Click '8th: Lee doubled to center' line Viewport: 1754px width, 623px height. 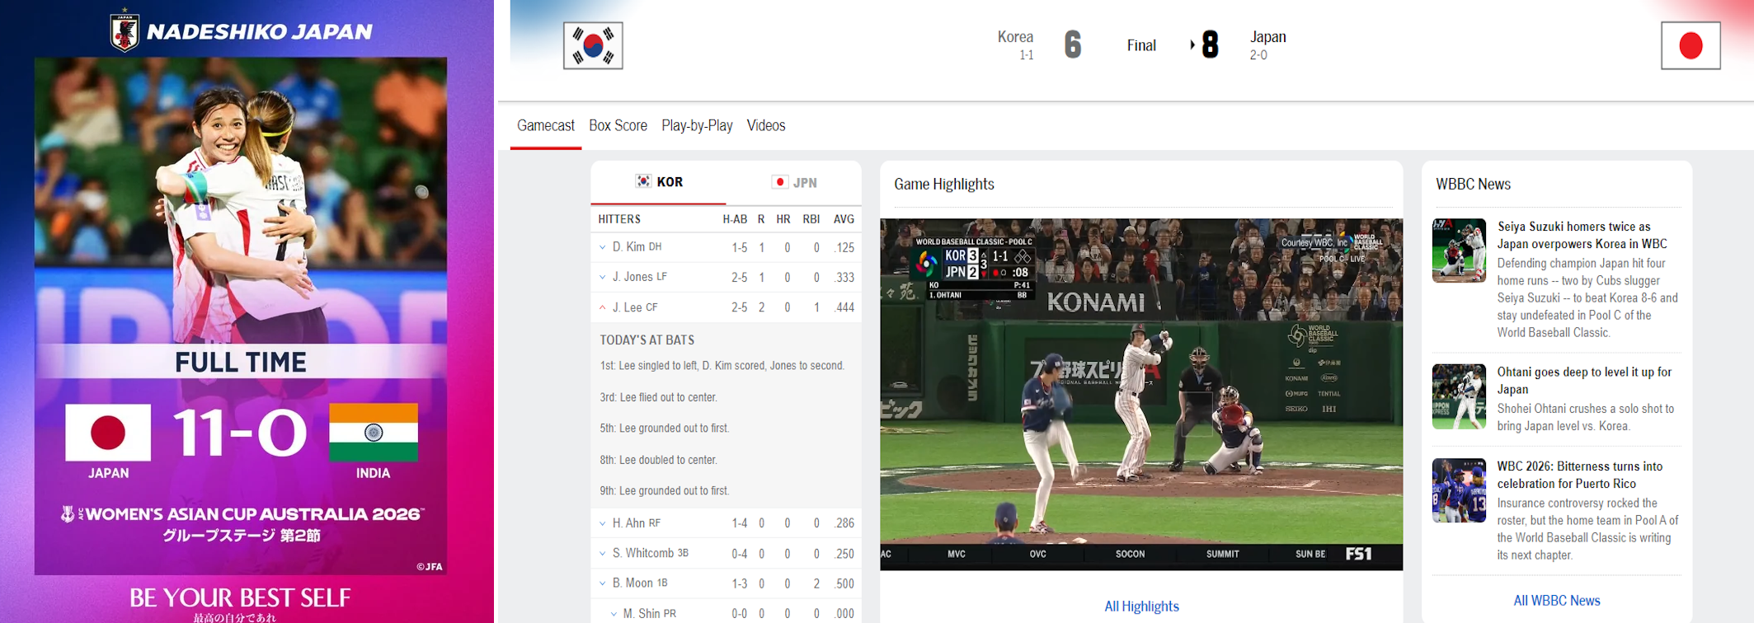click(658, 460)
